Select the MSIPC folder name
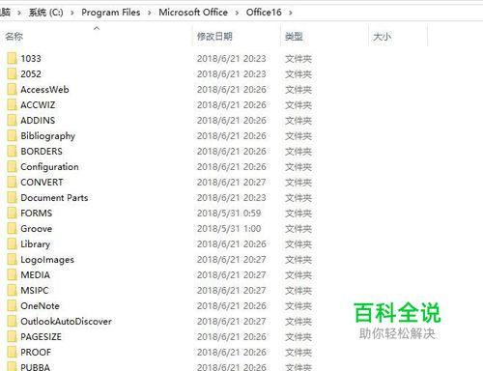 coord(35,291)
